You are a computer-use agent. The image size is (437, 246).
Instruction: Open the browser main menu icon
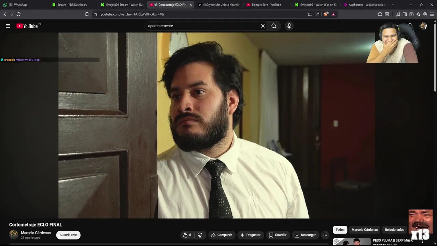(432, 14)
